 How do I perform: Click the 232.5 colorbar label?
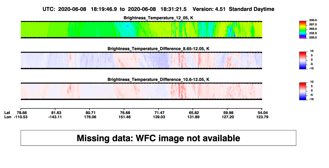(313, 33)
